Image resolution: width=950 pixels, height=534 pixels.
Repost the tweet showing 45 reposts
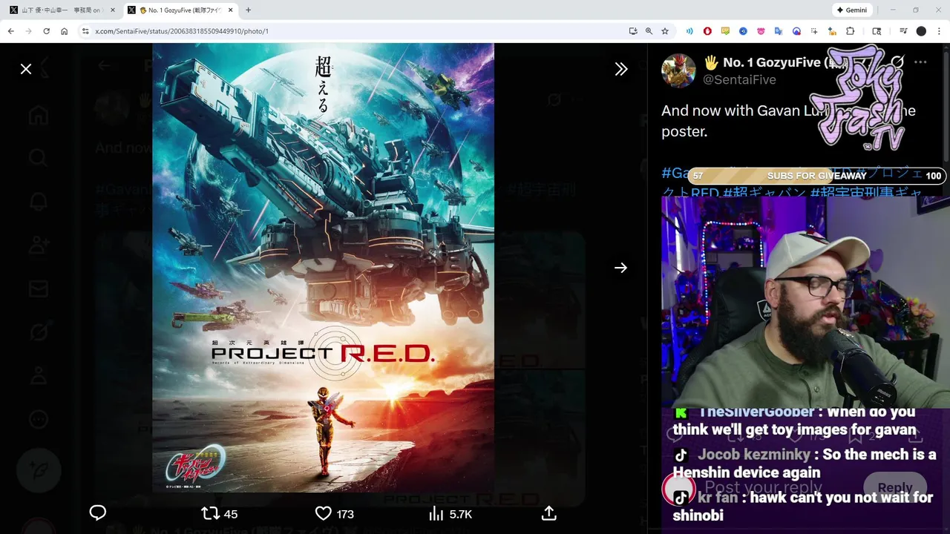pos(220,513)
